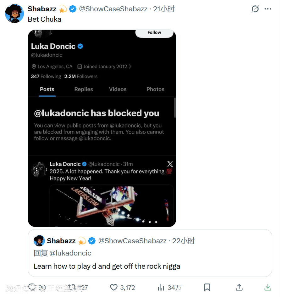Open the three-dot more options menu

268,9
